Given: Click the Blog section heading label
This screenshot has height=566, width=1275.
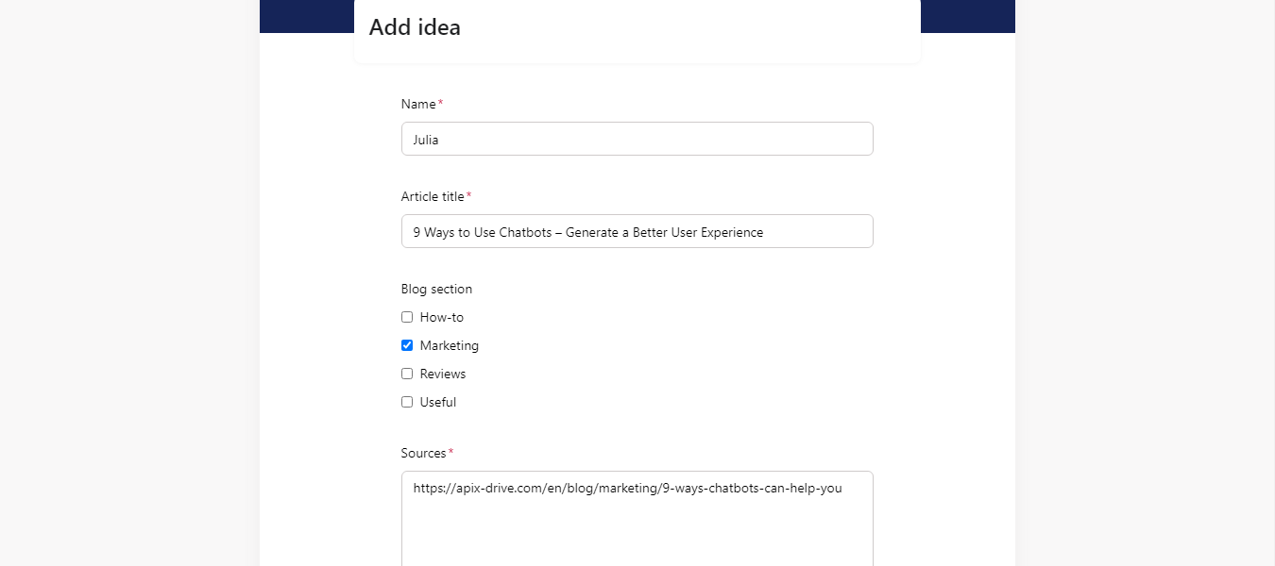Looking at the screenshot, I should (x=436, y=289).
